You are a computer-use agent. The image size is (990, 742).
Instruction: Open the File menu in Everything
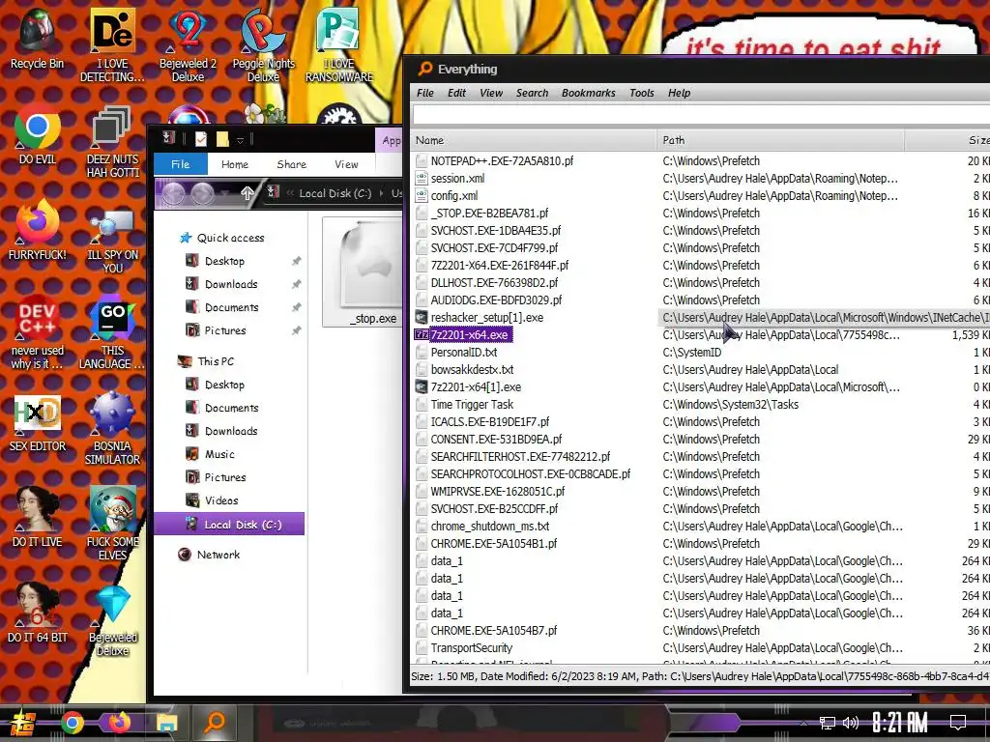425,93
